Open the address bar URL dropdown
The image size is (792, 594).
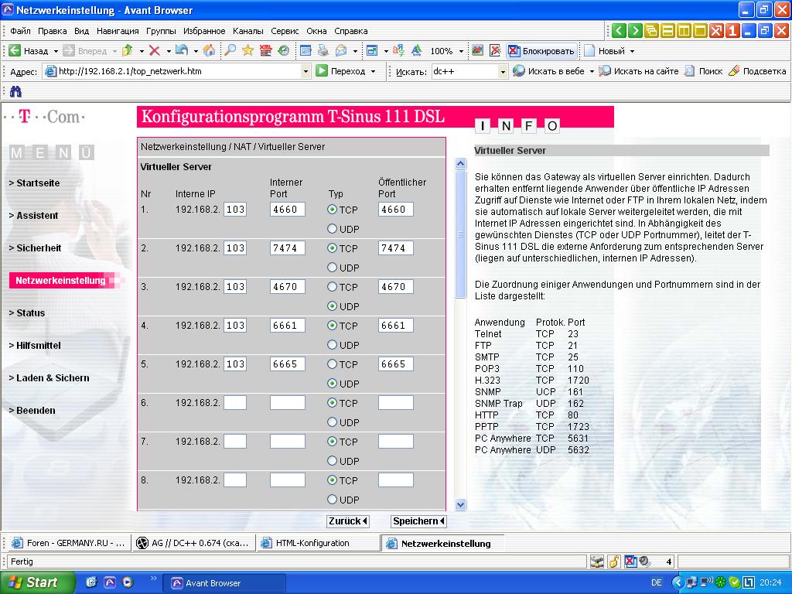point(305,72)
